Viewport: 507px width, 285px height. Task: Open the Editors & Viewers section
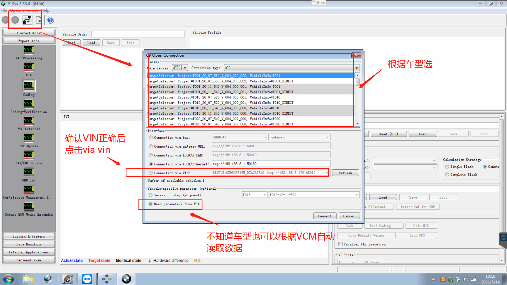pyautogui.click(x=29, y=236)
